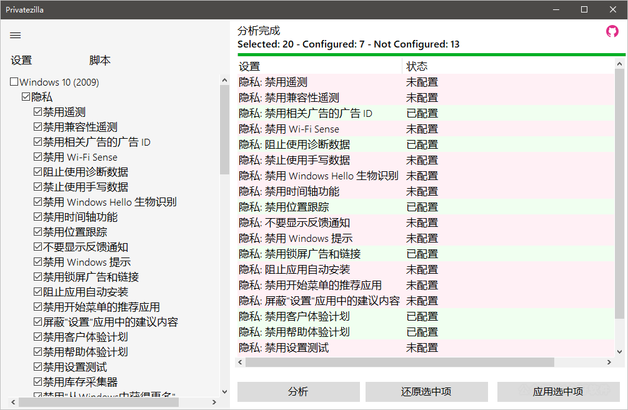The image size is (628, 410).
Task: Select result row 隐私: 禁止使用手写数据
Action: click(x=426, y=160)
